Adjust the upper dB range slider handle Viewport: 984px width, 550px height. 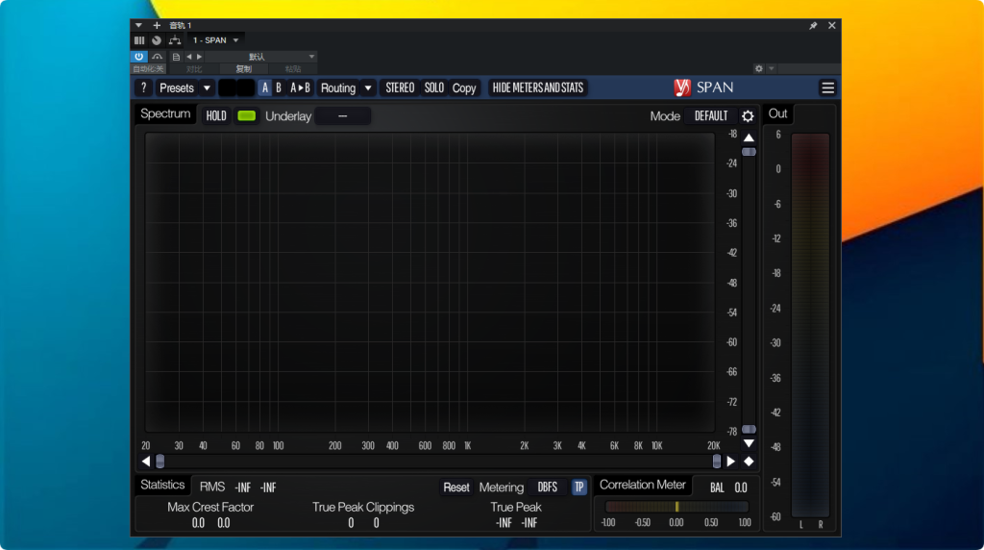[749, 152]
